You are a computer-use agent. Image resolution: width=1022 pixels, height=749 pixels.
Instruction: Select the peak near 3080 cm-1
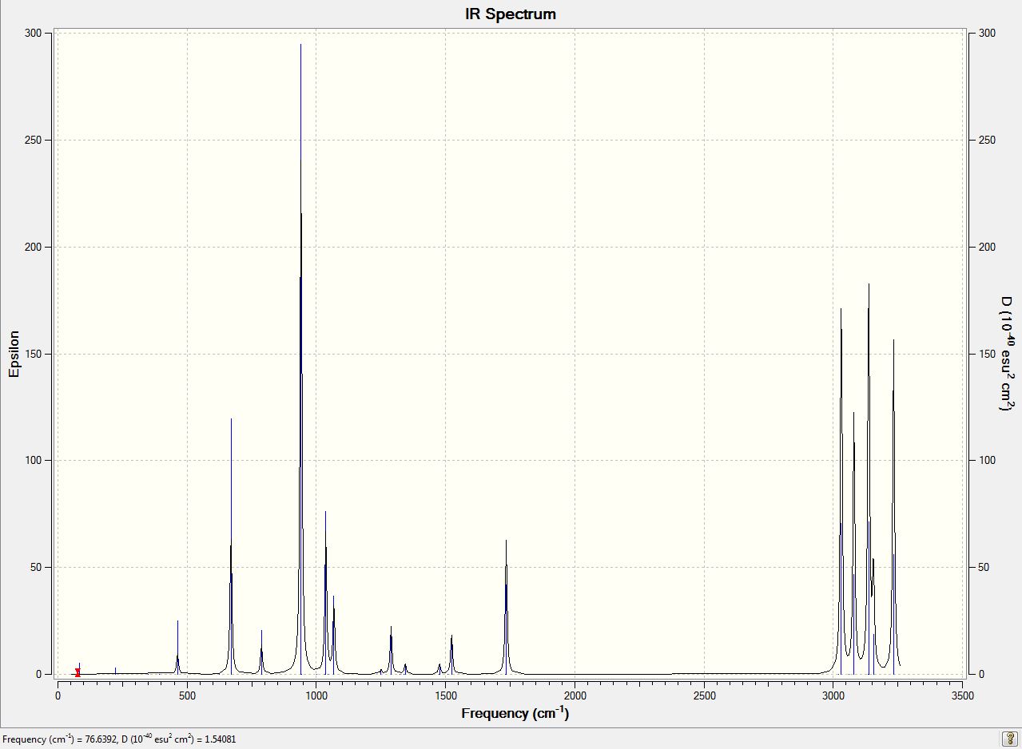pyautogui.click(x=853, y=543)
